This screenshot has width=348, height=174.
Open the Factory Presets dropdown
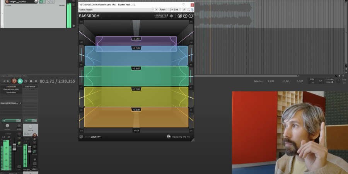coord(116,10)
